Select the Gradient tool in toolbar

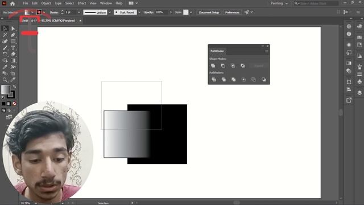(x=13, y=60)
